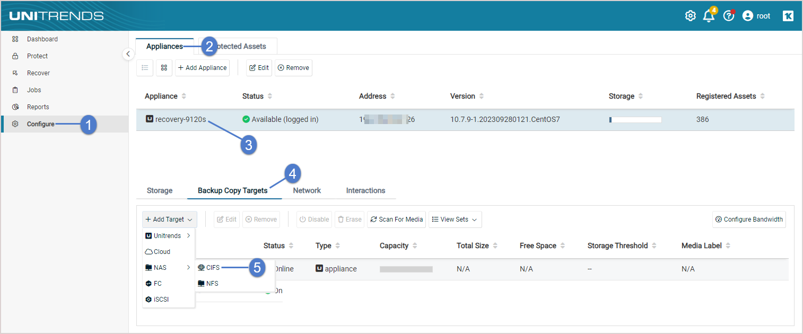
Task: Click Scan For Media button
Action: 397,219
